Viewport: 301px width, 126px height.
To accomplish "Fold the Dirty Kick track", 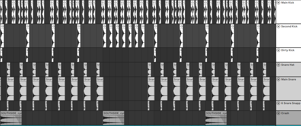I will pyautogui.click(x=278, y=50).
